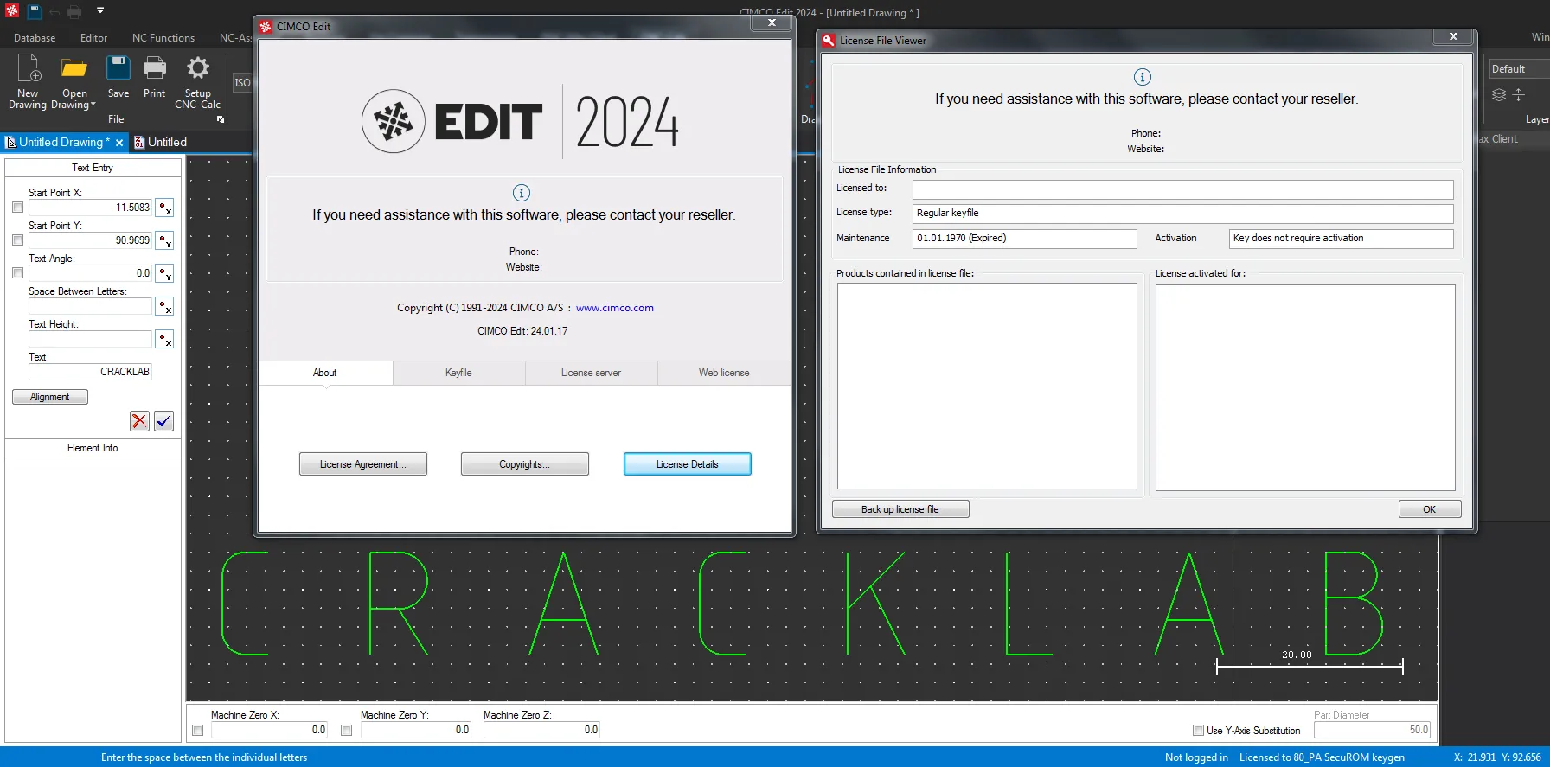Click the Copyrights button

click(x=524, y=464)
